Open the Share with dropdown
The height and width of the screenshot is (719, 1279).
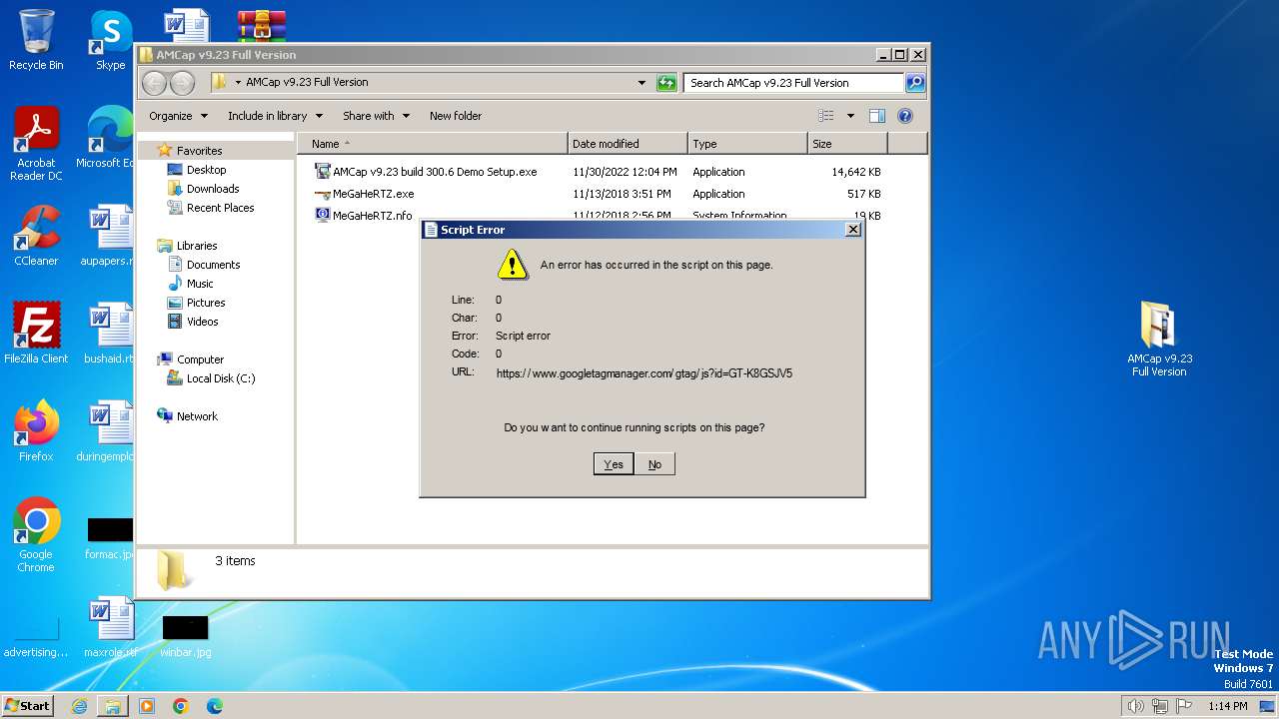[376, 116]
